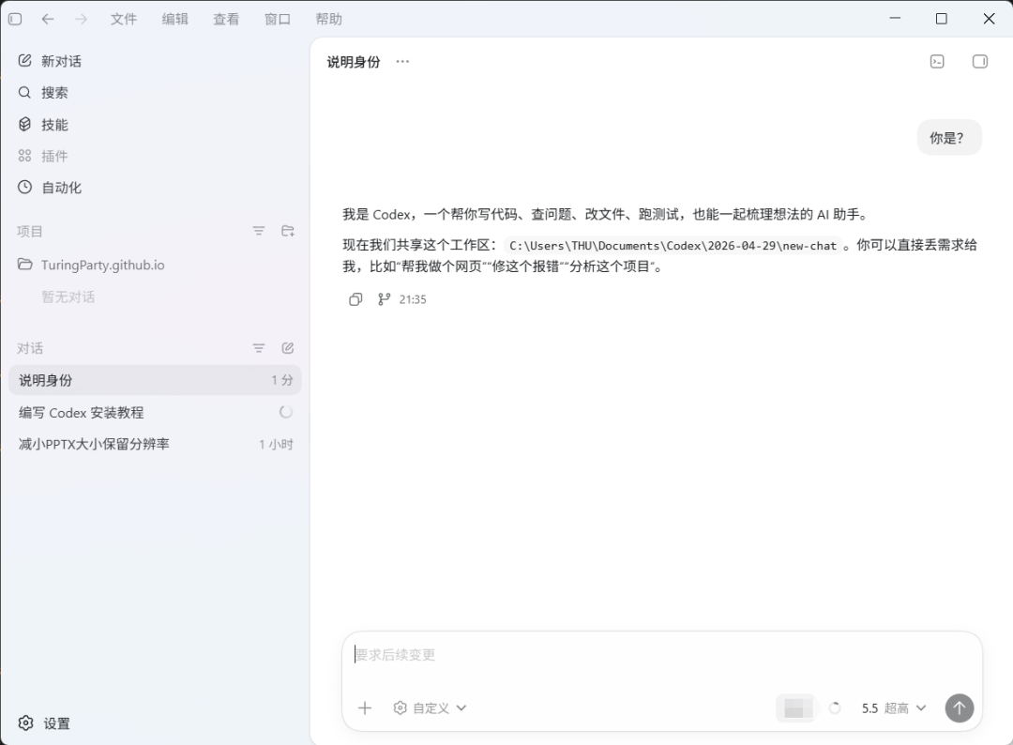Open the 减小PPTX大小保留分辨率 conversation
Screen dimensions: 1013x745
[155, 444]
